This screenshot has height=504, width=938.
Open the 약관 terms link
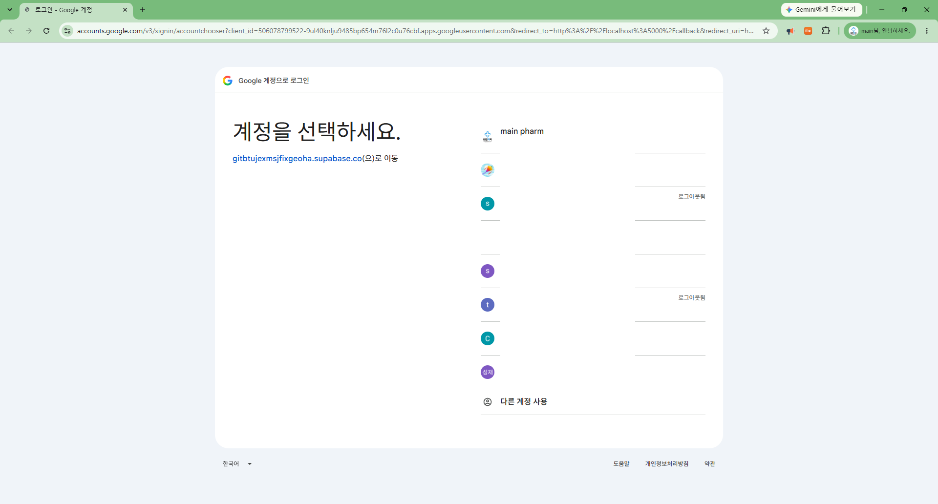(x=710, y=464)
